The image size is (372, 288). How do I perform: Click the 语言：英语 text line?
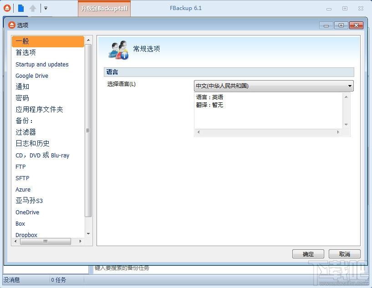pos(209,97)
